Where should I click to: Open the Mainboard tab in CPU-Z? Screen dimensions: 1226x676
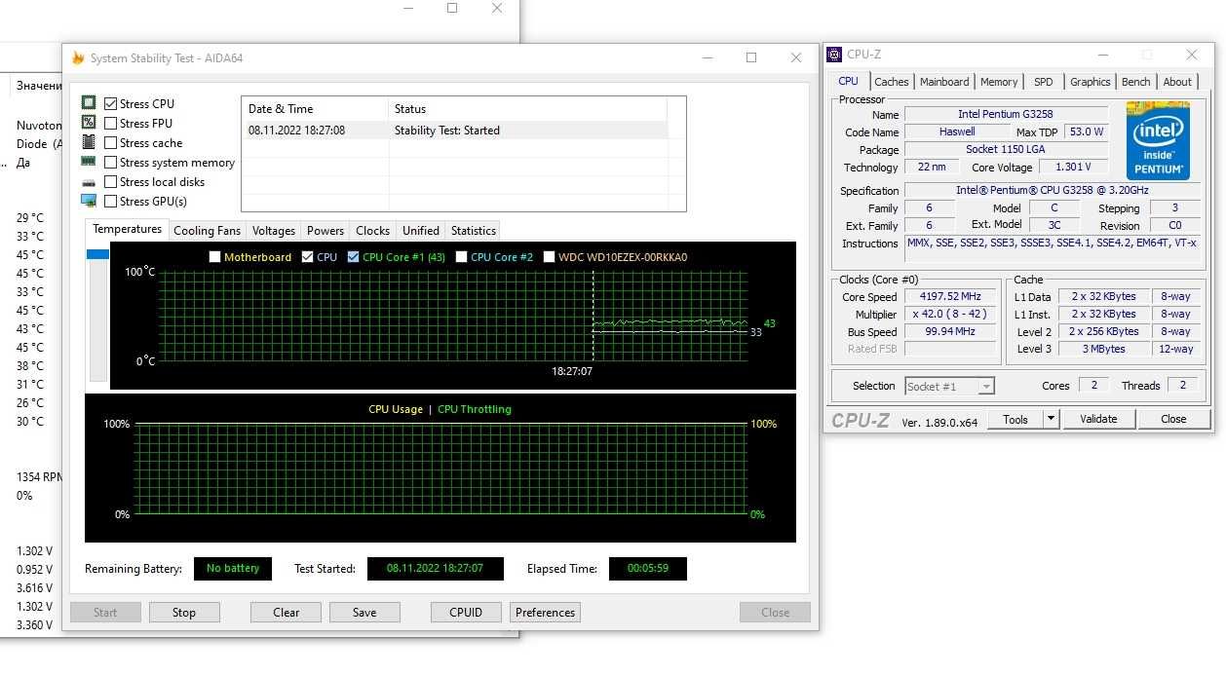(945, 82)
